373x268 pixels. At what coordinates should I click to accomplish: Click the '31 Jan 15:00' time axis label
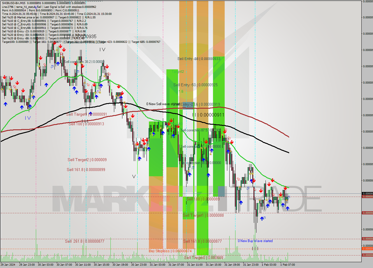[213, 265]
